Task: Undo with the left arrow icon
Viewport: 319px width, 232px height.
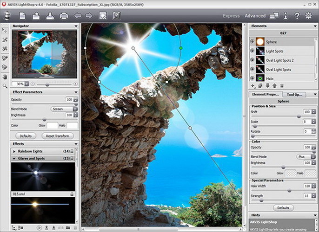Action: [77, 16]
